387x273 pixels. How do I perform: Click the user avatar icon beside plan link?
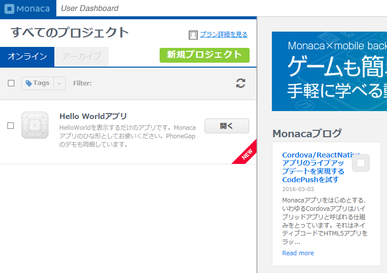click(193, 35)
